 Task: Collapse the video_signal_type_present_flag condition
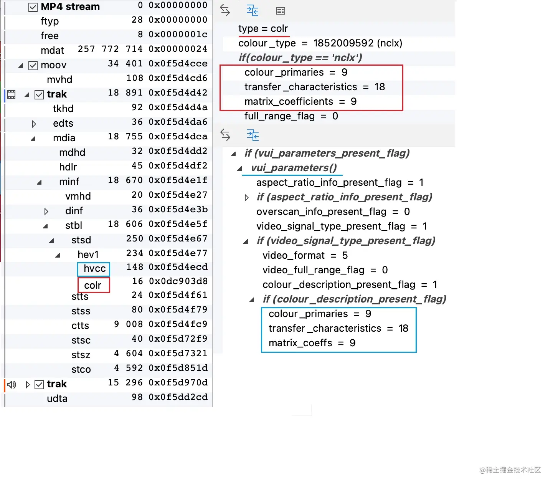tap(246, 241)
